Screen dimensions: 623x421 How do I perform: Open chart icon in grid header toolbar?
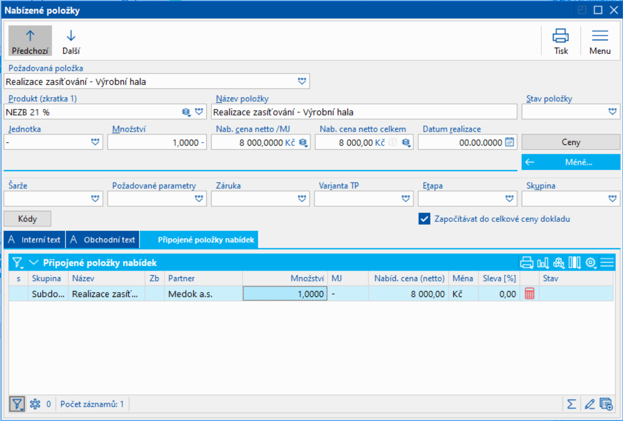pyautogui.click(x=543, y=263)
